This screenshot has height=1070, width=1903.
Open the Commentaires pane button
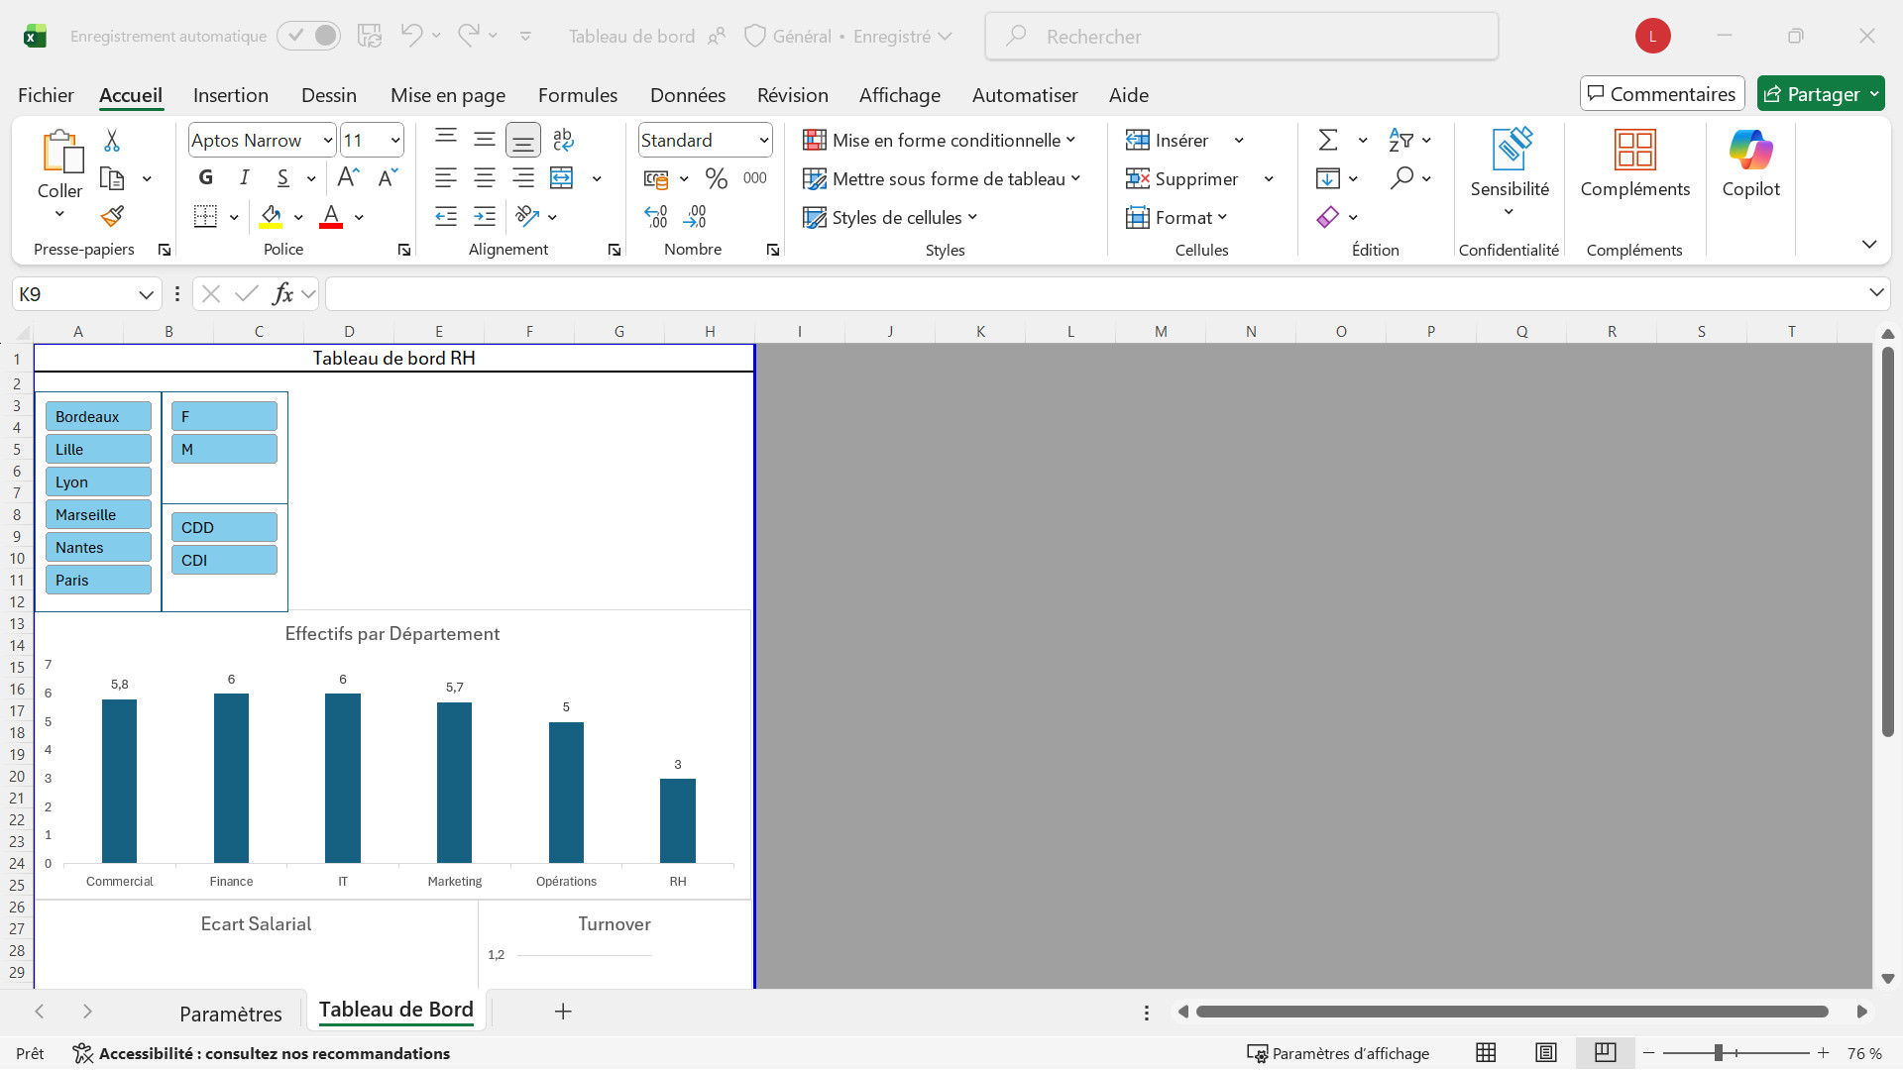[x=1661, y=94]
